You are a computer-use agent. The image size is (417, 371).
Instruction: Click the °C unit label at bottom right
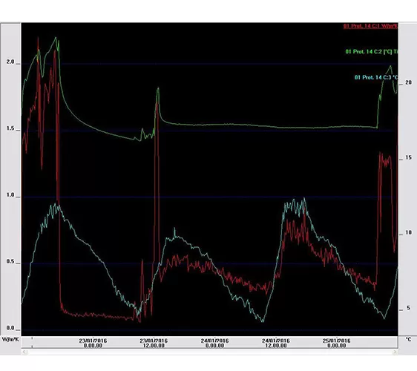tap(408, 339)
